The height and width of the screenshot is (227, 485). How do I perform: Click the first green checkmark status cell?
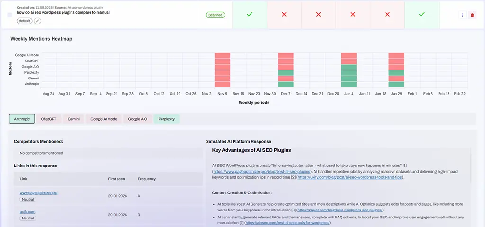[250, 15]
